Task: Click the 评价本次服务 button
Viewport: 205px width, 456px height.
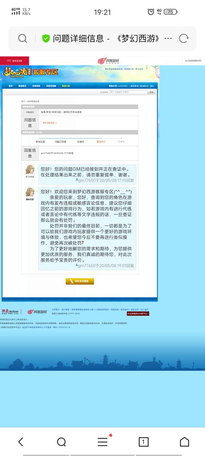Action: click(80, 281)
